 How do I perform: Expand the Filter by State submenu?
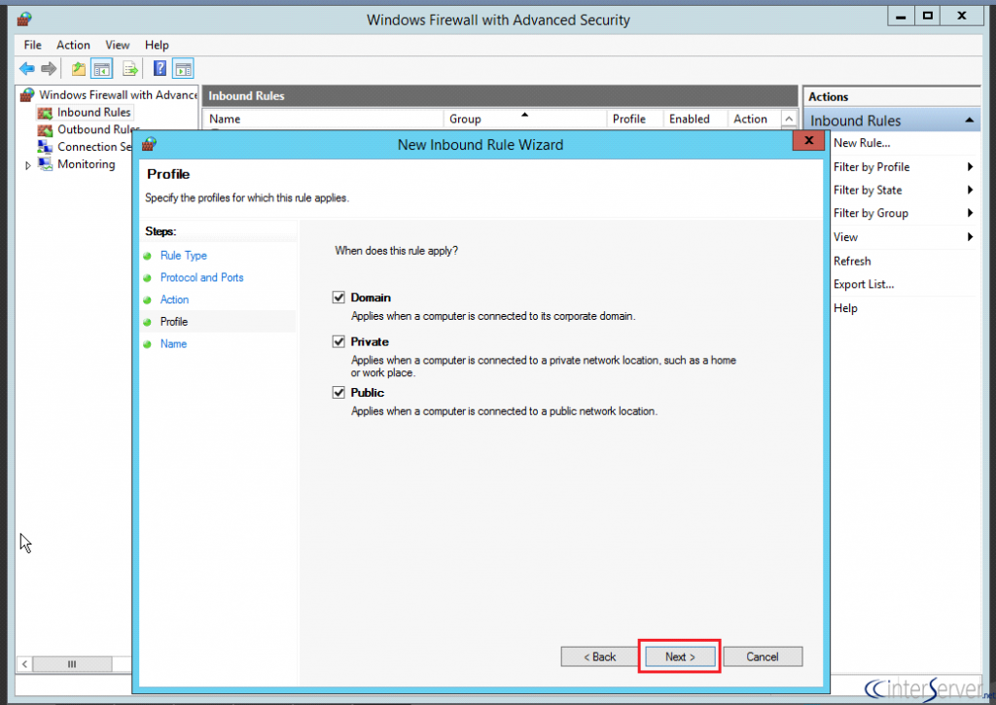pyautogui.click(x=970, y=190)
